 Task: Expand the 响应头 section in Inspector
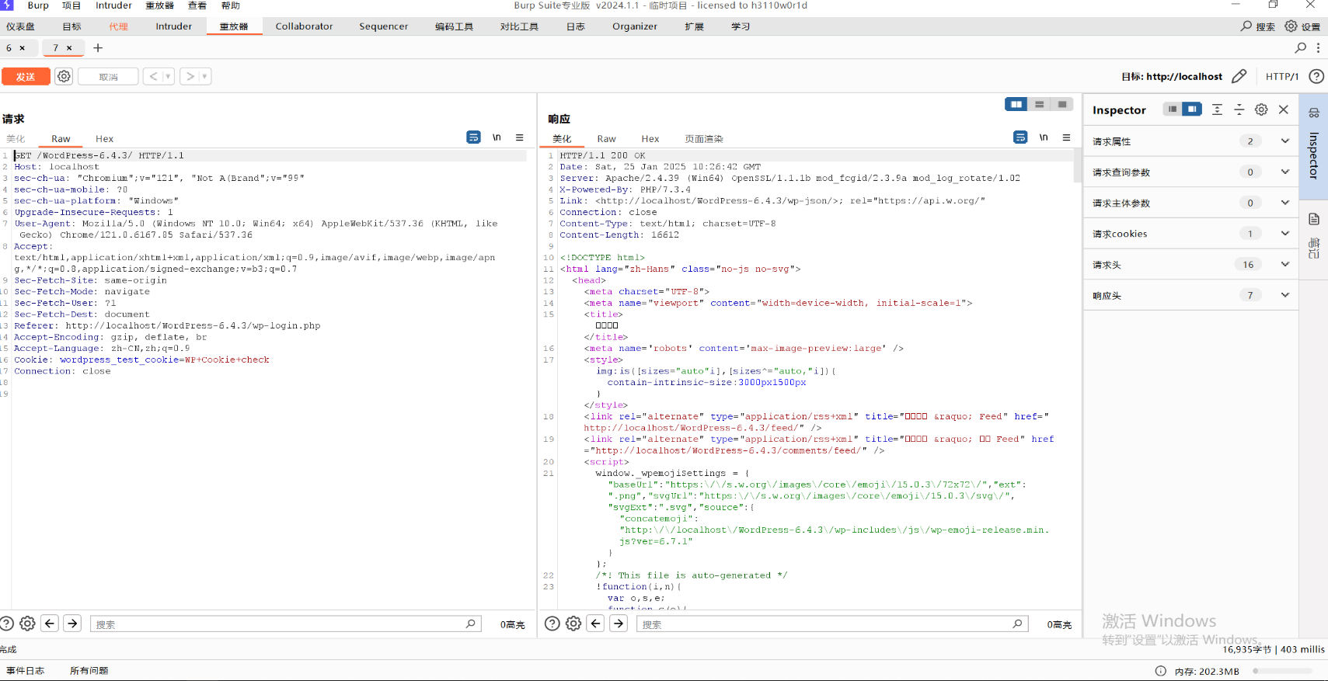click(1284, 295)
